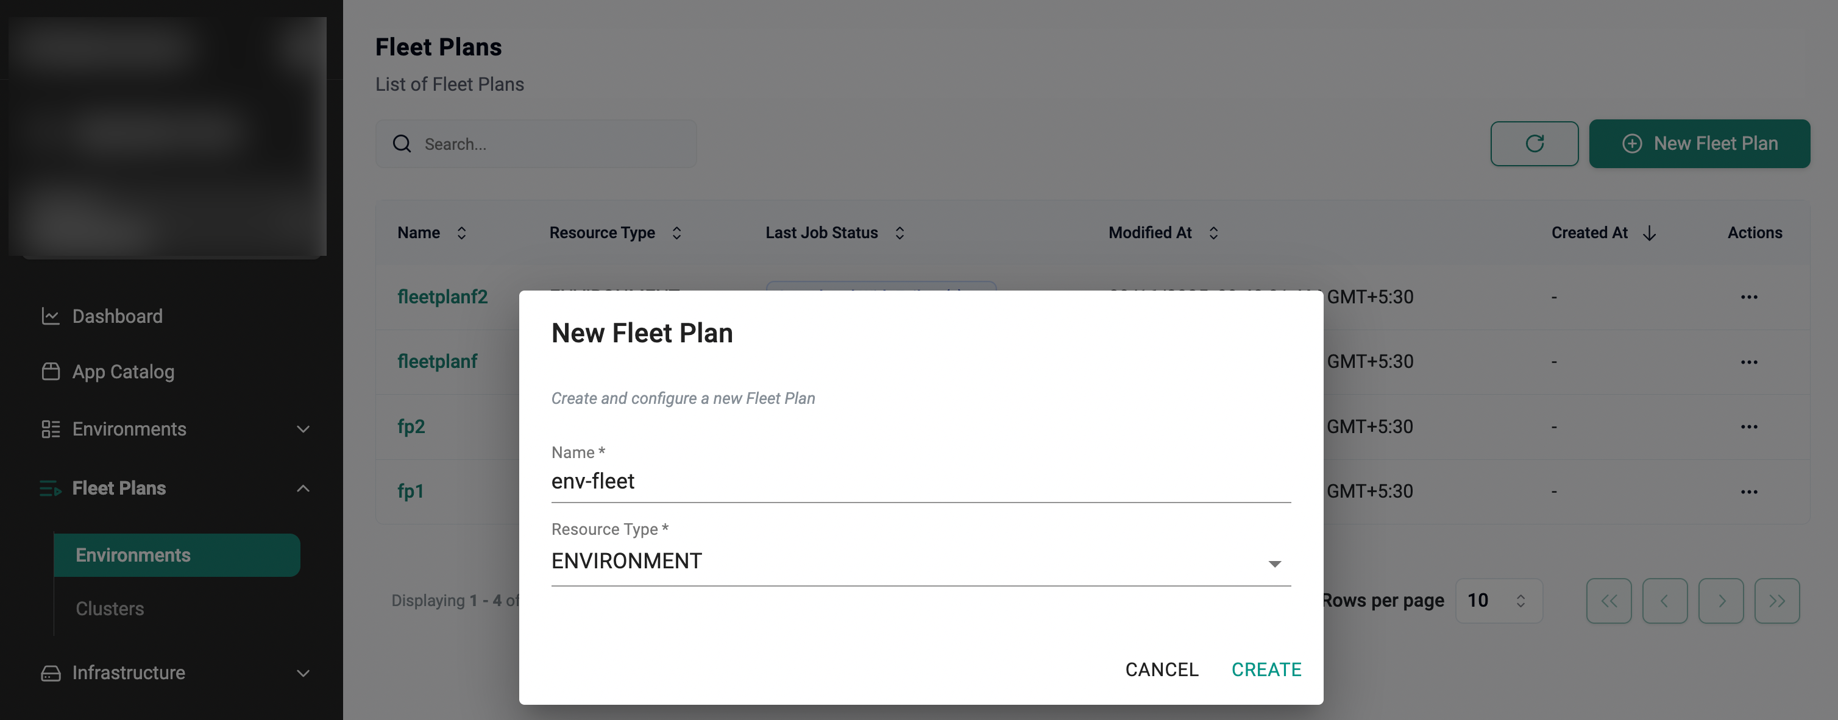This screenshot has width=1838, height=720.
Task: Expand the Infrastructure sidebar section
Action: coord(303,673)
